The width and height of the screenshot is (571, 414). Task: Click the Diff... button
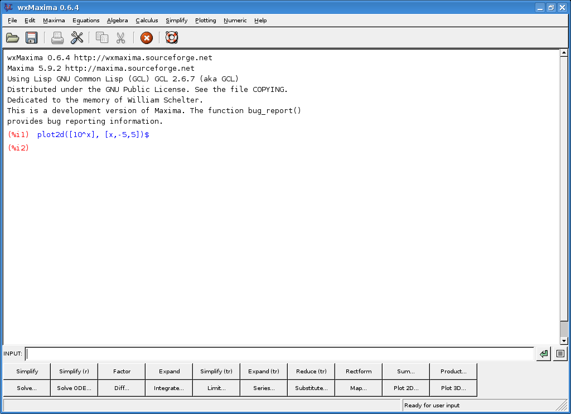(x=122, y=388)
